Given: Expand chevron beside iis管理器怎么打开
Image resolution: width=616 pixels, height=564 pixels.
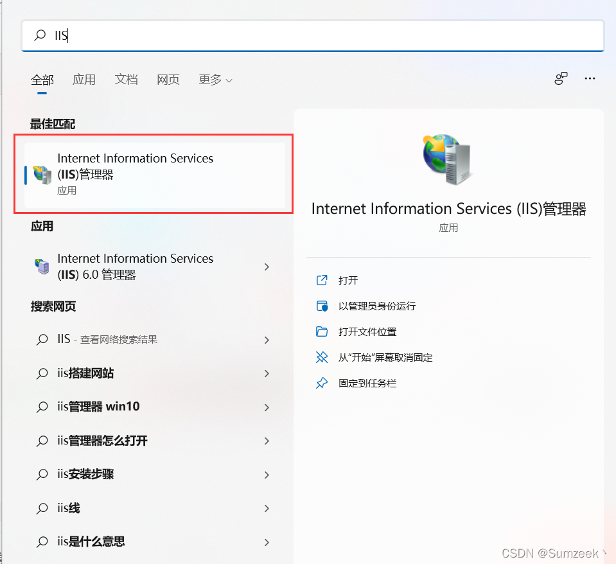Looking at the screenshot, I should click(x=267, y=441).
